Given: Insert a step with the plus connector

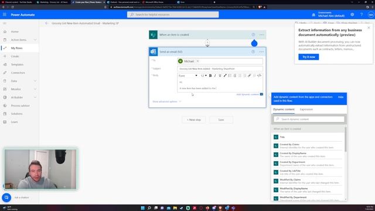Looking at the screenshot, I should coord(207,43).
